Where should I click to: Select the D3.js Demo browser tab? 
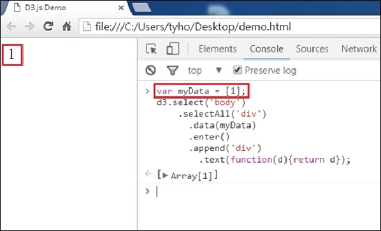coord(66,8)
